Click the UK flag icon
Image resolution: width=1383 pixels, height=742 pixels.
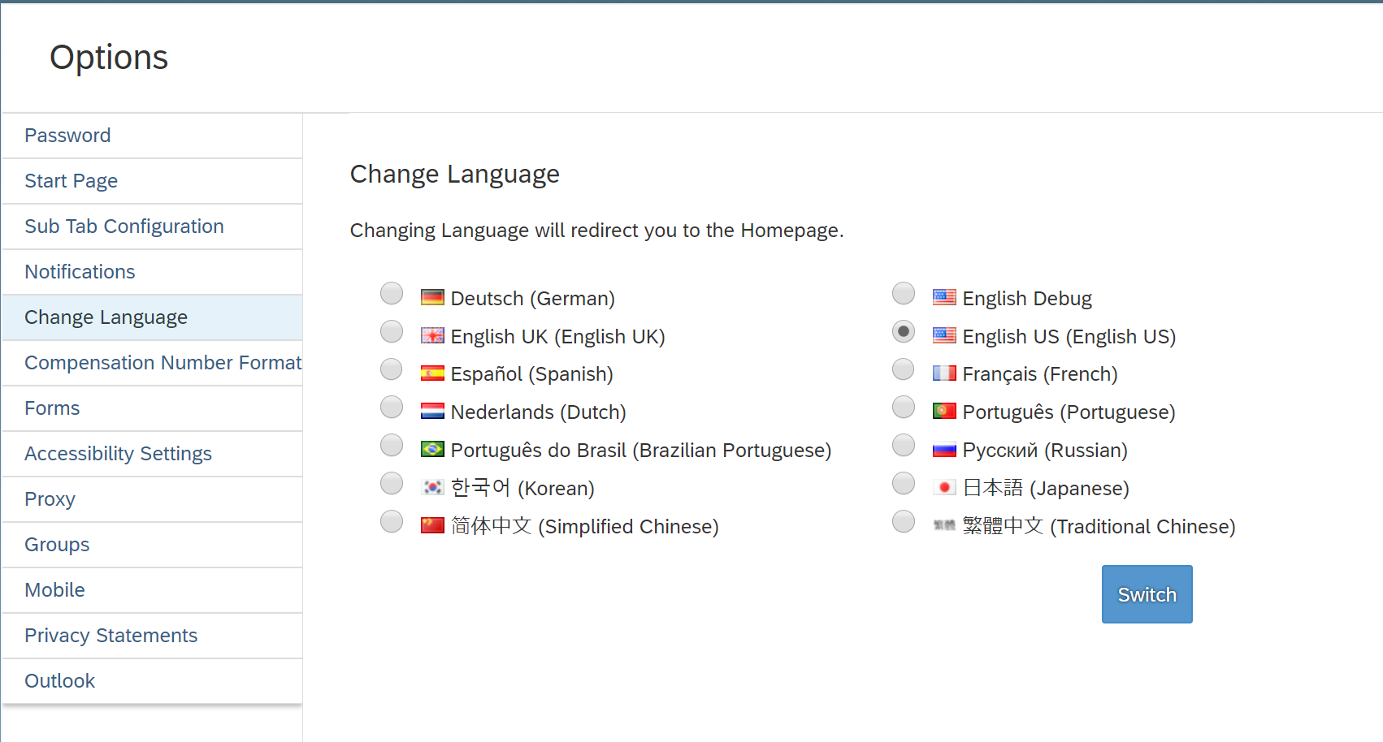(x=432, y=336)
